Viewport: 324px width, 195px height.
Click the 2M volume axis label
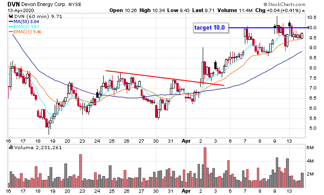pos(310,174)
